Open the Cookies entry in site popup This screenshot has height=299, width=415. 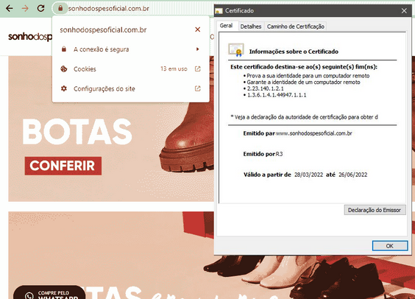pyautogui.click(x=130, y=68)
